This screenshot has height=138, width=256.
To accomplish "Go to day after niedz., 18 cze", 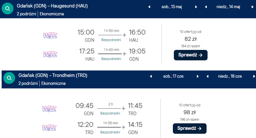I will coord(254,76).
